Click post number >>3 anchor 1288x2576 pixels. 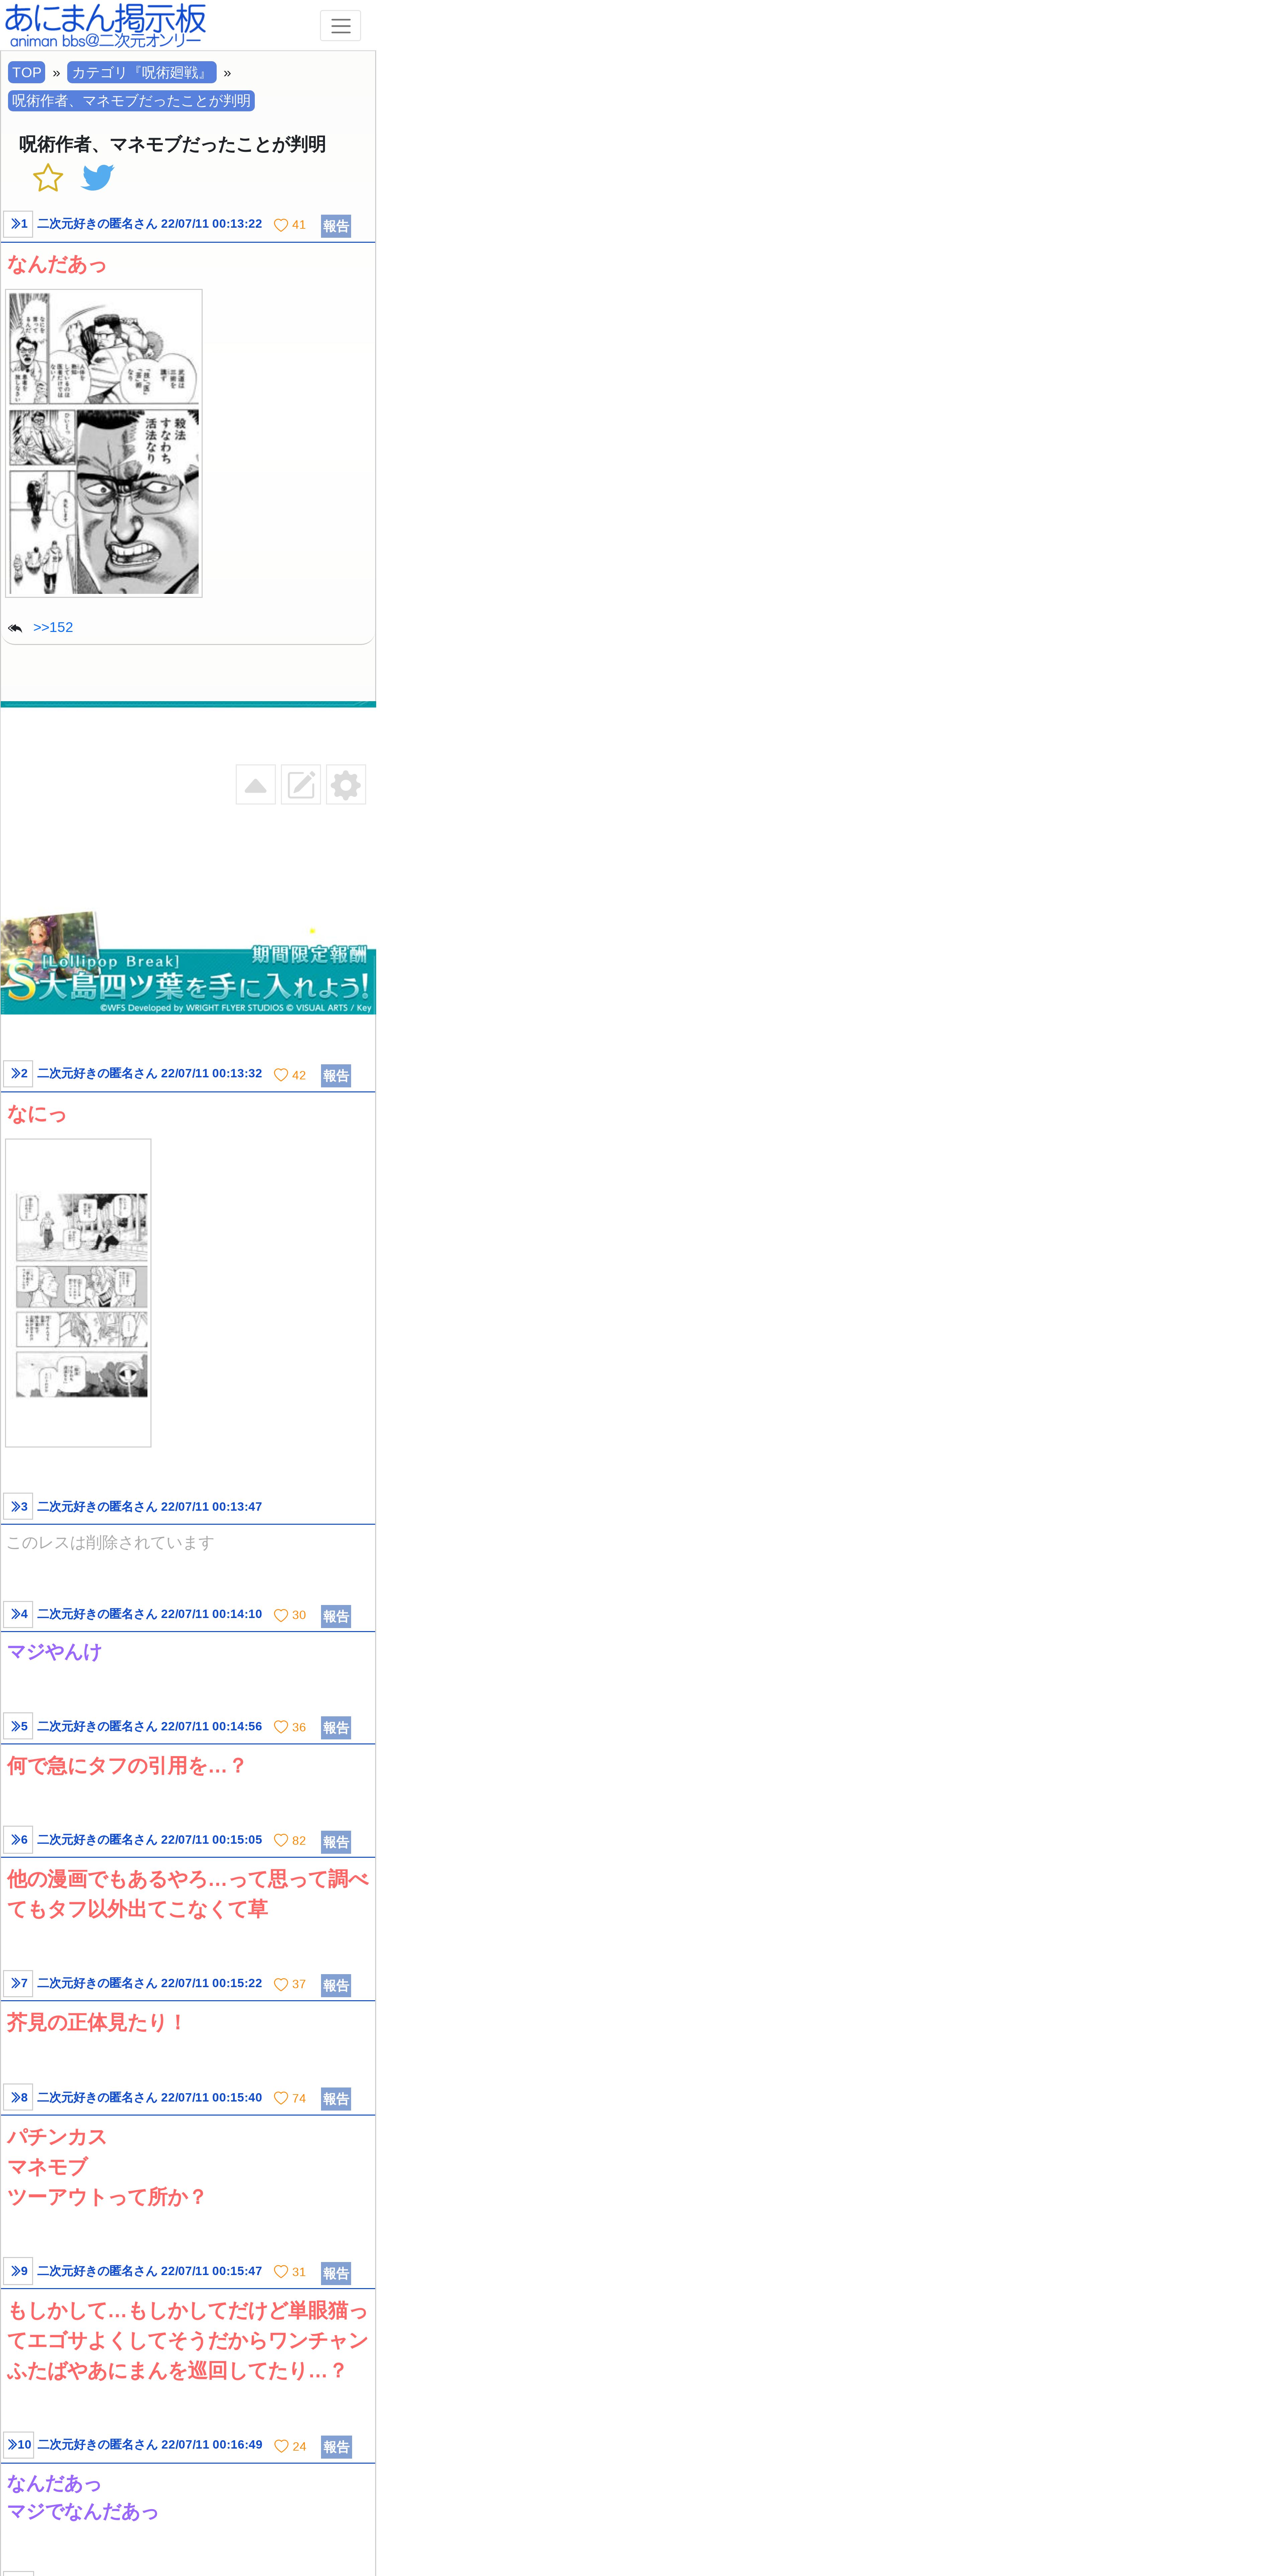pos(18,1507)
